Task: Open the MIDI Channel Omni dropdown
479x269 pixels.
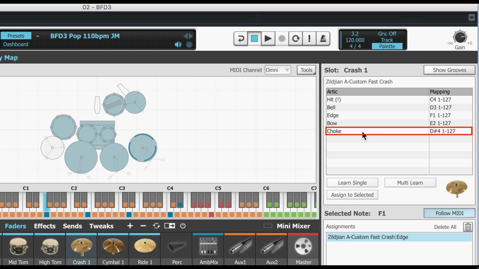Action: (x=278, y=70)
